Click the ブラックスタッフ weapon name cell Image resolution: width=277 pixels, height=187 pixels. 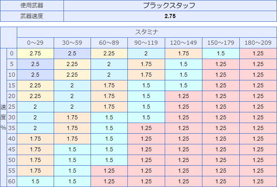[170, 5]
